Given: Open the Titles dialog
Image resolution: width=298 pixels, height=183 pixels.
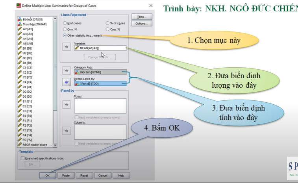Looking at the screenshot, I should click(x=142, y=17).
